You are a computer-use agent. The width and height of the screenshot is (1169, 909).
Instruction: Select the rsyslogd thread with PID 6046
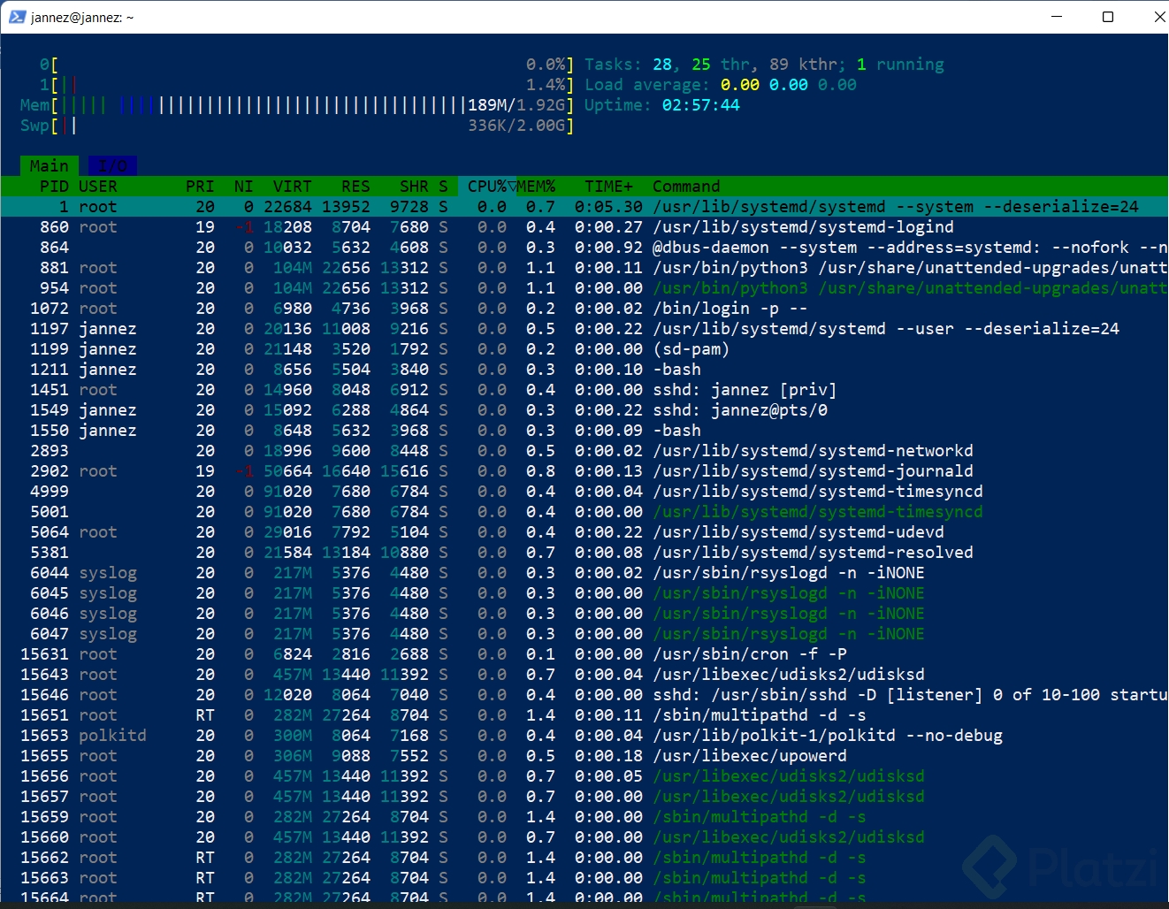click(584, 614)
